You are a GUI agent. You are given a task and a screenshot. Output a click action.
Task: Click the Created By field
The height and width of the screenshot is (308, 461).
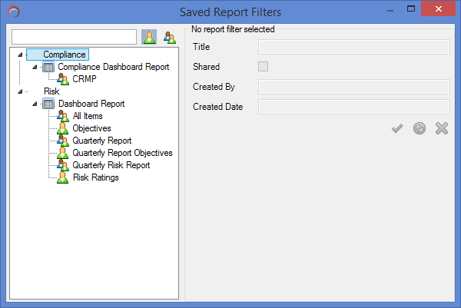[x=354, y=87]
